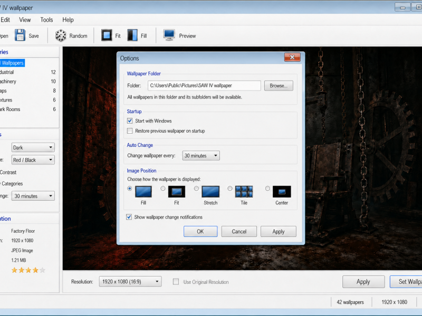This screenshot has width=422, height=316.
Task: Open the Dark filter dropdown
Action: 33,147
